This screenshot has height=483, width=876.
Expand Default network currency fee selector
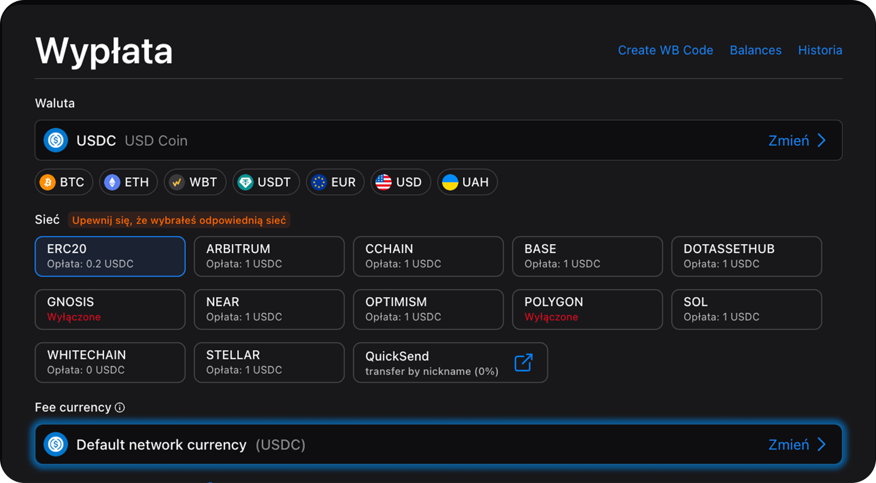(788, 444)
